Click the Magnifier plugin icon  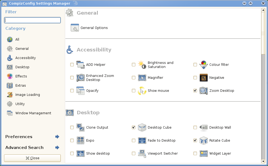point(142,78)
